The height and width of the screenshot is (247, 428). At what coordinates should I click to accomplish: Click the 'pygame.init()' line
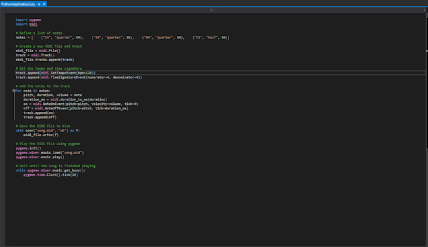pos(28,148)
